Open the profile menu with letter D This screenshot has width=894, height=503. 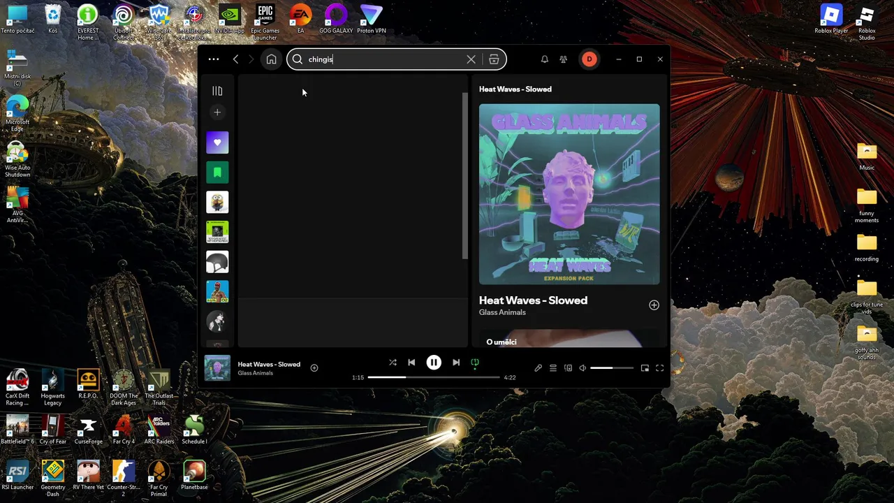tap(589, 59)
